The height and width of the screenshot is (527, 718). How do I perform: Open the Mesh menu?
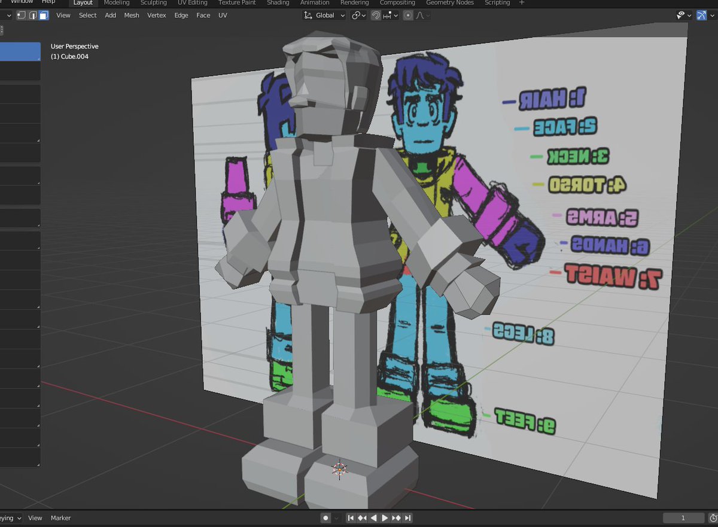pyautogui.click(x=132, y=16)
